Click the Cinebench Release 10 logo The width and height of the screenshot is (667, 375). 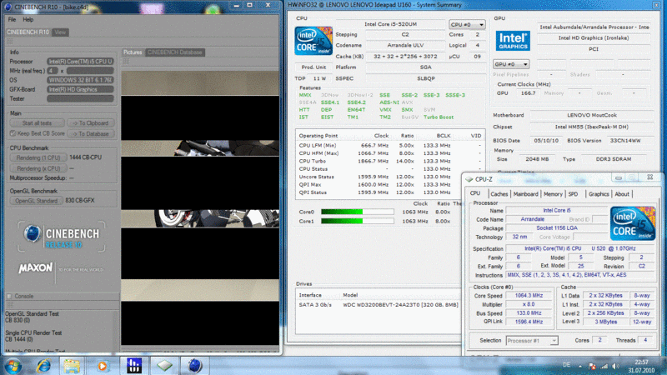pyautogui.click(x=61, y=237)
